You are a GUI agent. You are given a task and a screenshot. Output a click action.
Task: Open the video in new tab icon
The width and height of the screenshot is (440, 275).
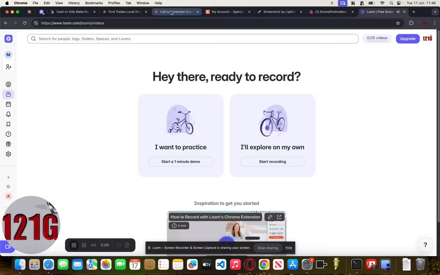(x=279, y=217)
